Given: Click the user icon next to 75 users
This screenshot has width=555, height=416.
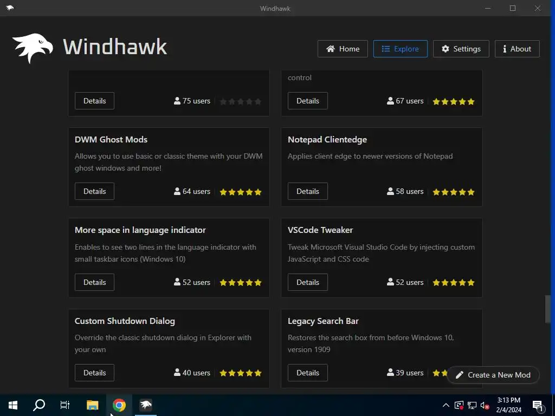Looking at the screenshot, I should click(177, 101).
